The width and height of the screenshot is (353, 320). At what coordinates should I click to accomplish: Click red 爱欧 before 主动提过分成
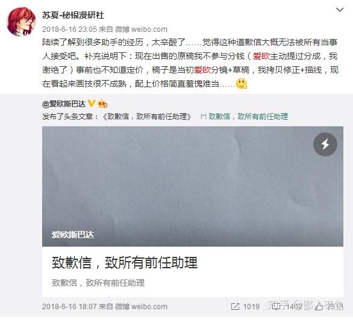(261, 56)
